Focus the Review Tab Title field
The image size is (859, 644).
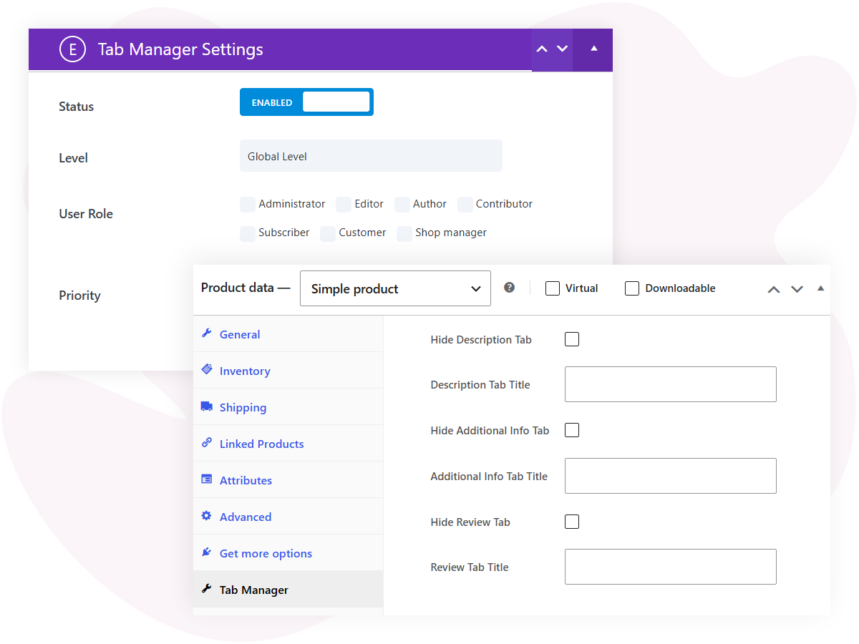[671, 567]
